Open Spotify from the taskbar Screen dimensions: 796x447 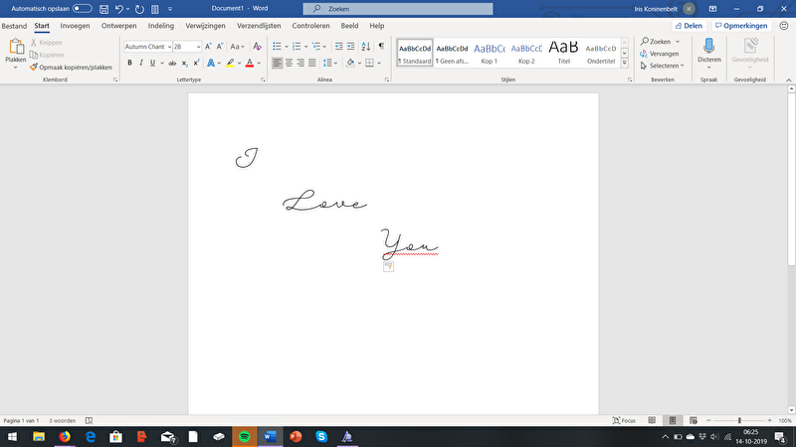coord(245,436)
